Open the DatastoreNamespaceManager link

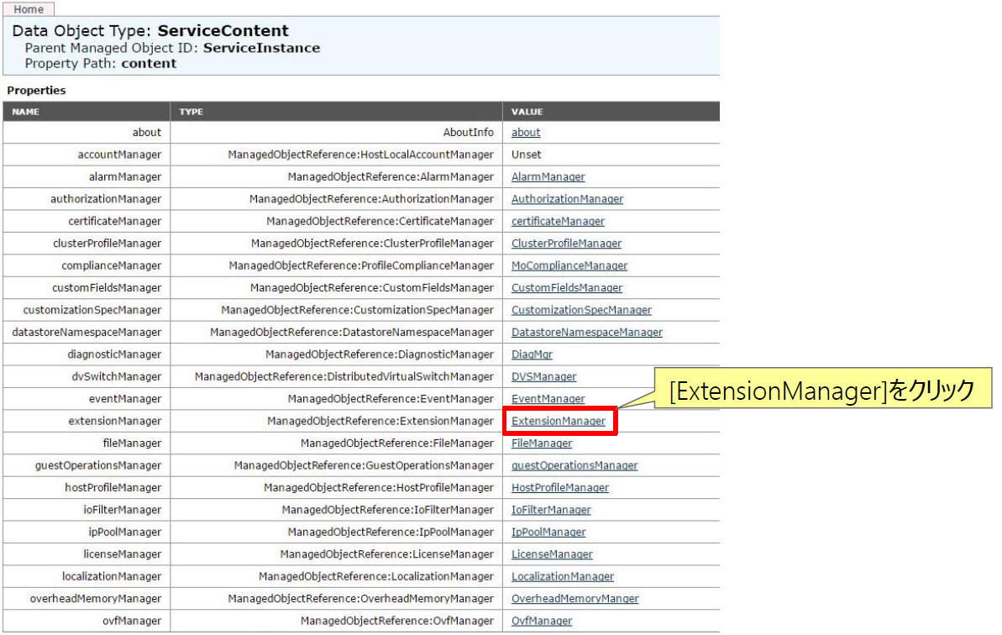coord(586,333)
